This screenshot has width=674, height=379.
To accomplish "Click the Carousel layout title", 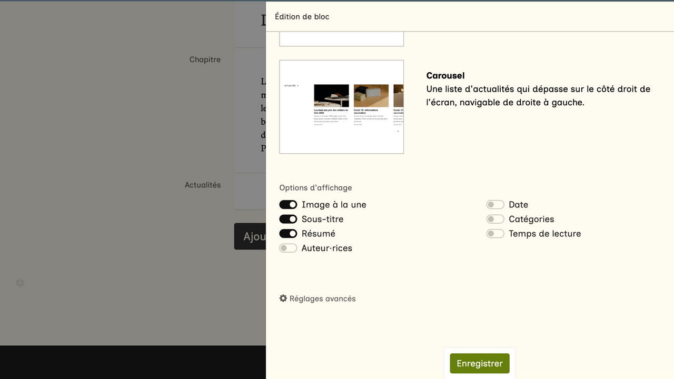I will (445, 76).
